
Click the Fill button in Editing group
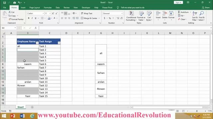[181, 16]
